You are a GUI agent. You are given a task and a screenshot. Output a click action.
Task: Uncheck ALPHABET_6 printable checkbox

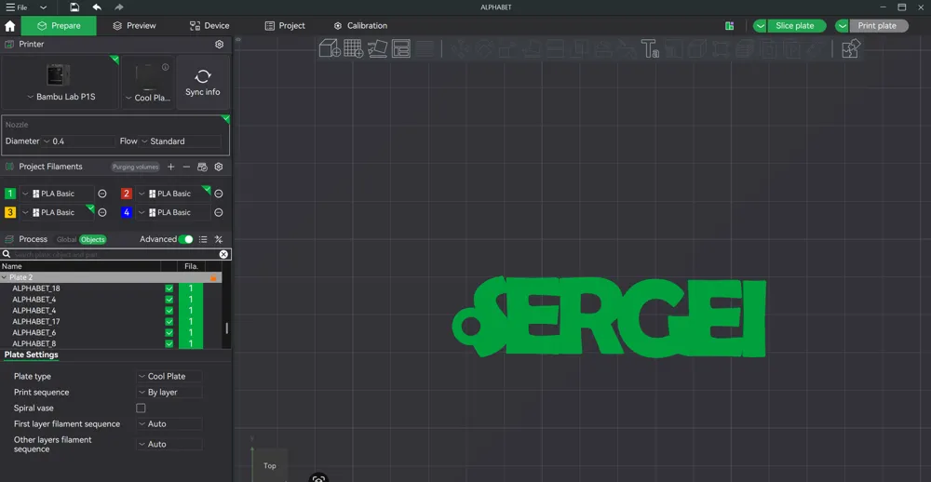(x=169, y=332)
